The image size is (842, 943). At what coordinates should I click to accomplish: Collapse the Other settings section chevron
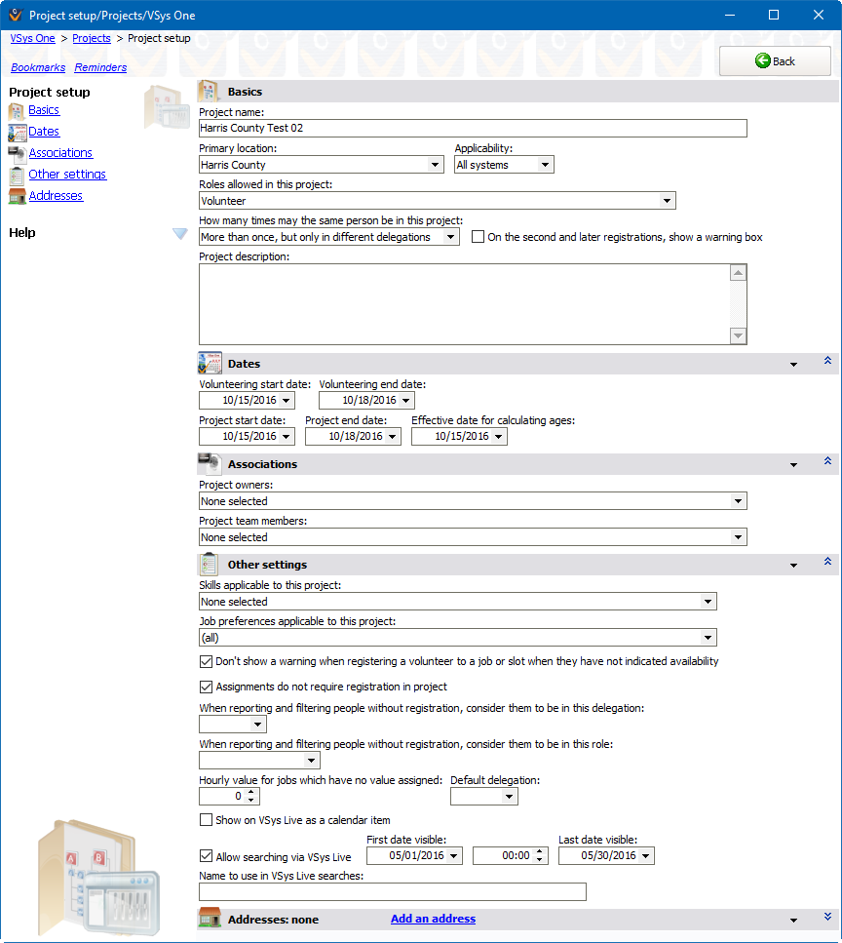click(x=827, y=564)
